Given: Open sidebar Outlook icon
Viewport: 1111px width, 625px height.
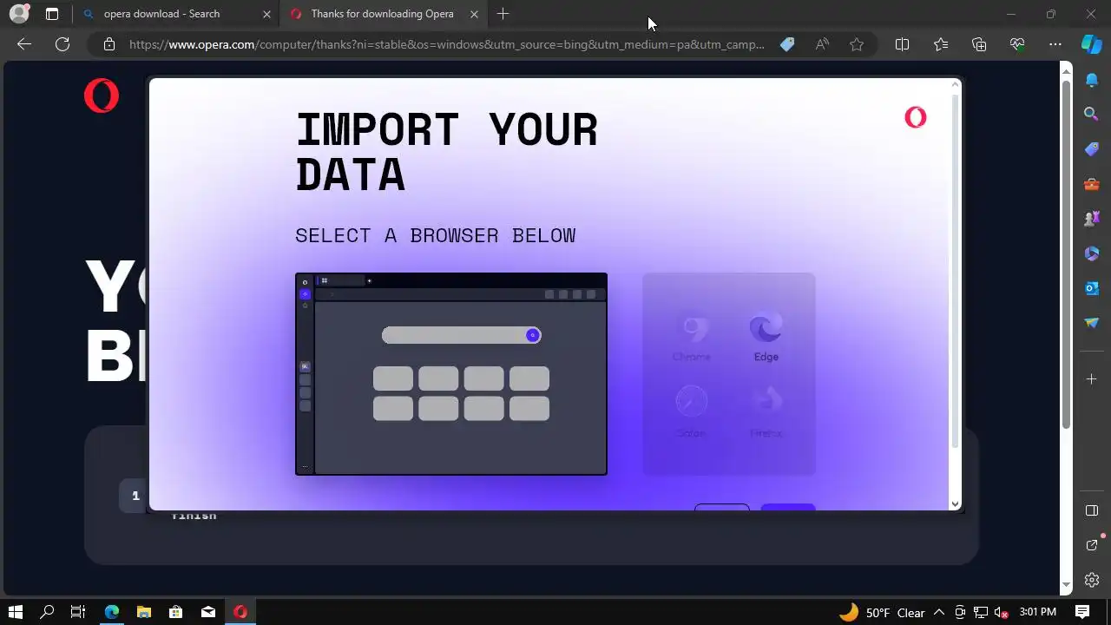Looking at the screenshot, I should pos(1092,288).
